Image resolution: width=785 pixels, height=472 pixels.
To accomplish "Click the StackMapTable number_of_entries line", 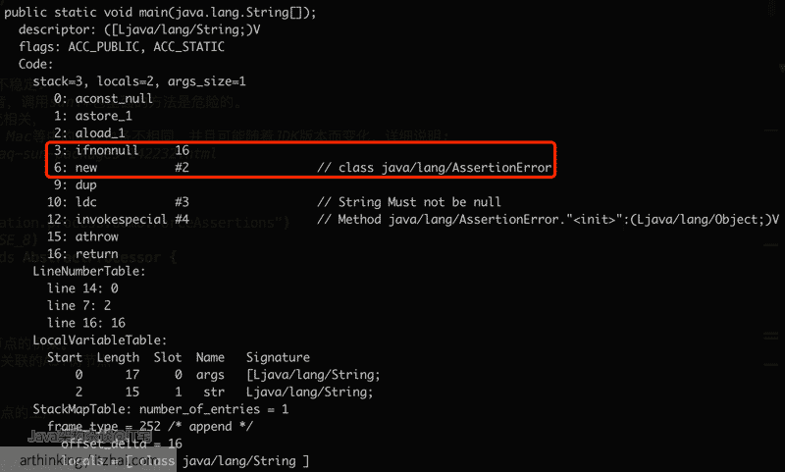I will tap(161, 409).
